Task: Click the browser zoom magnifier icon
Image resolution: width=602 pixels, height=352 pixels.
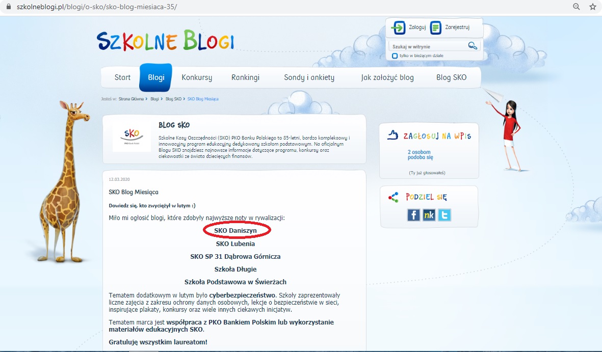Action: coord(577,7)
